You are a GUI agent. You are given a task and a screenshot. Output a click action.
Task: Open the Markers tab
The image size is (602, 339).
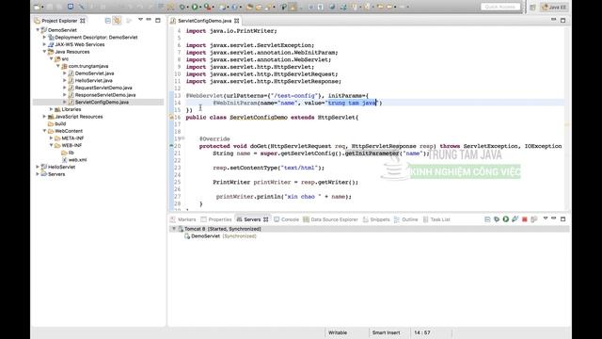[186, 219]
